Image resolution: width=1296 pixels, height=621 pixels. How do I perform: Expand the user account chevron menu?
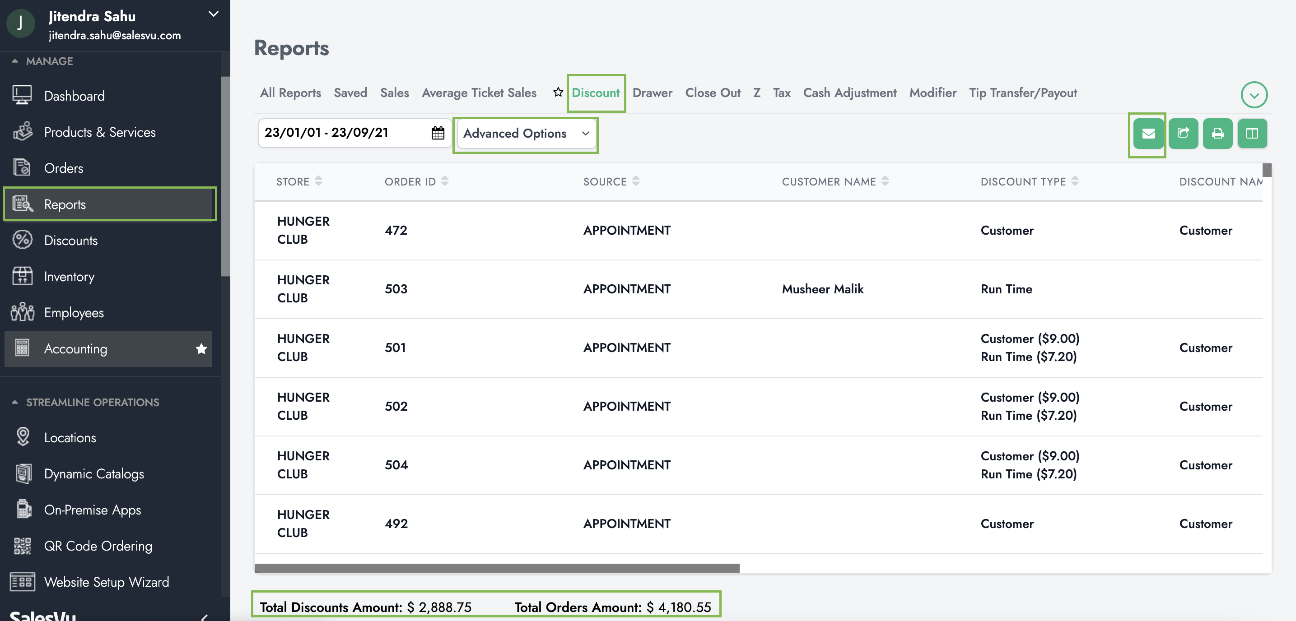213,14
